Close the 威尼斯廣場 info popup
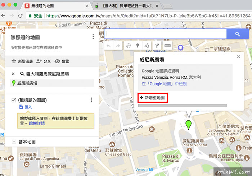Viewport: 252px width, 176px height. 238,57
